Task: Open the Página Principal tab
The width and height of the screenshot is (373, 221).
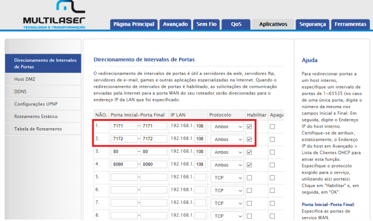Action: [x=134, y=24]
